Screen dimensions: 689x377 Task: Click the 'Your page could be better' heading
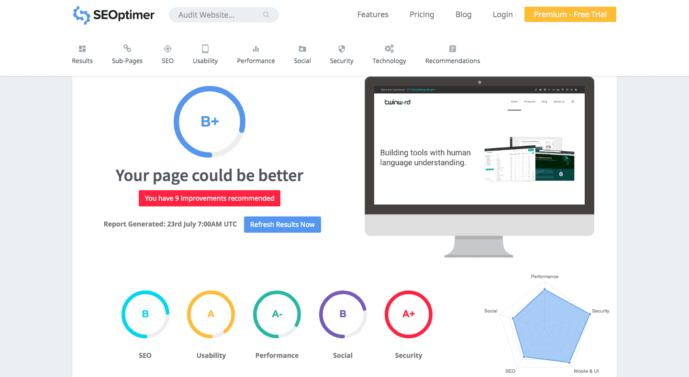(x=210, y=175)
